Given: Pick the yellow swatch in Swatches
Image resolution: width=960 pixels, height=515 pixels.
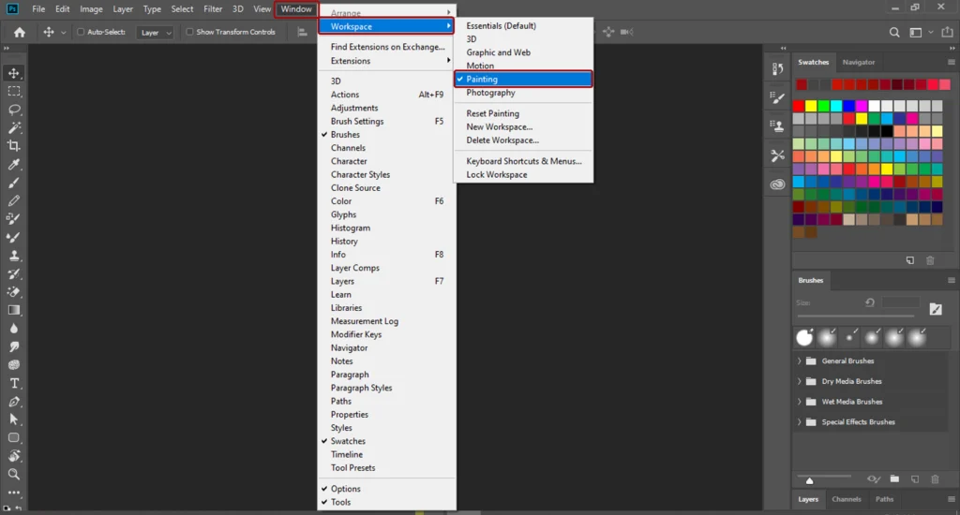Looking at the screenshot, I should tap(811, 107).
